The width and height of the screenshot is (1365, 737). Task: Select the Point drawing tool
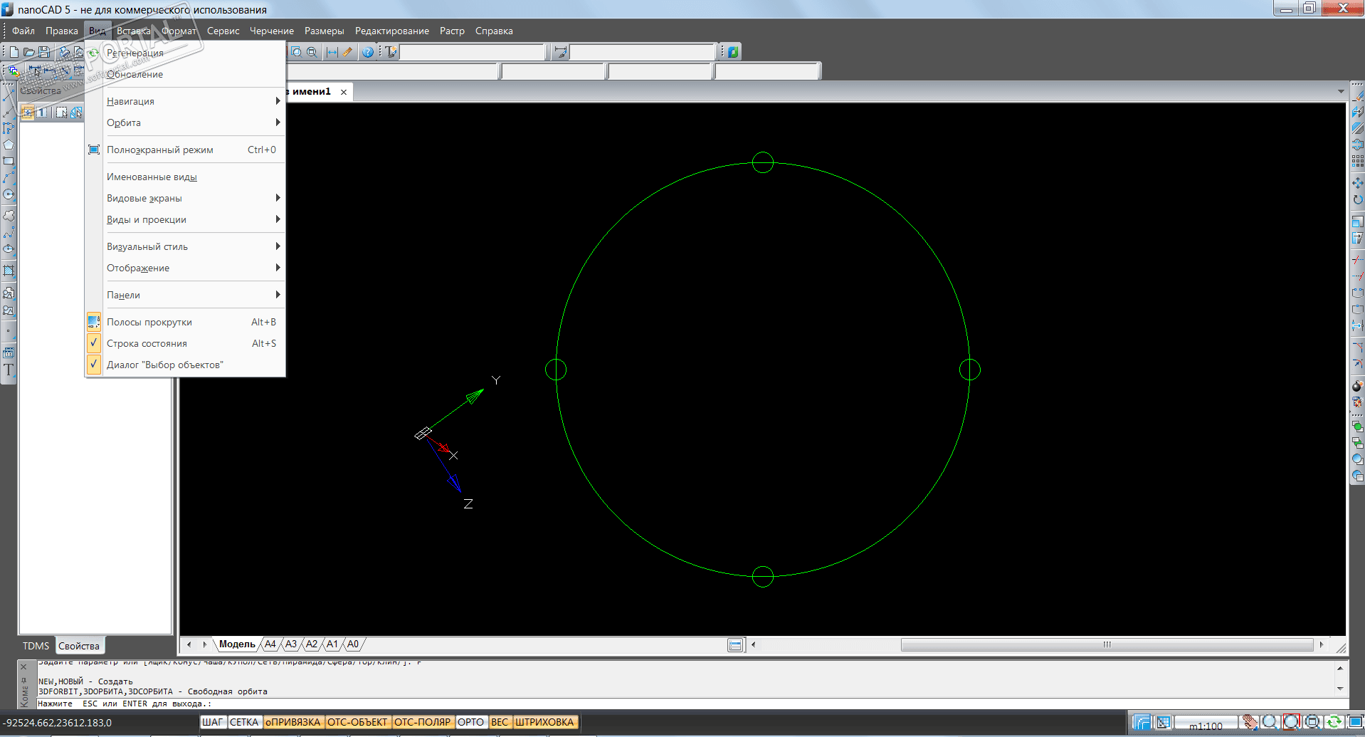[9, 331]
